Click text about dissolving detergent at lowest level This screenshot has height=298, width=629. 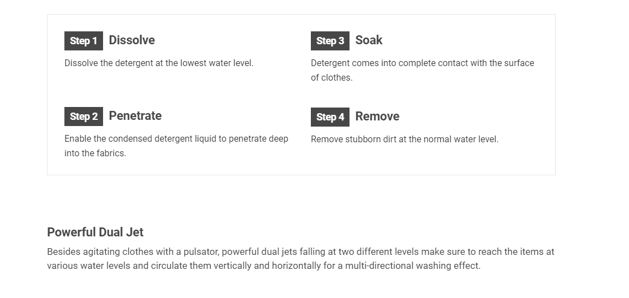(x=159, y=63)
